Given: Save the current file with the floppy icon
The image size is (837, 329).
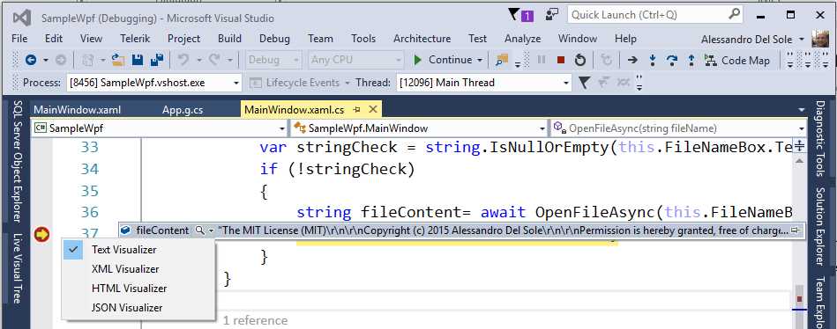Looking at the screenshot, I should [x=138, y=60].
